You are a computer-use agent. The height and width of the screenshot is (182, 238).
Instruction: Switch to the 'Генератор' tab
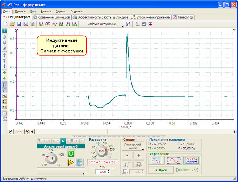coord(183,17)
